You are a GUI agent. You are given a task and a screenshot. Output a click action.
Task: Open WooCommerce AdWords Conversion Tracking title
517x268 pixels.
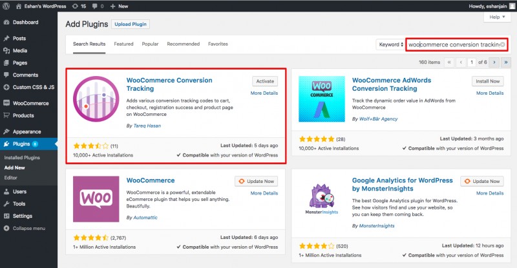pos(392,84)
